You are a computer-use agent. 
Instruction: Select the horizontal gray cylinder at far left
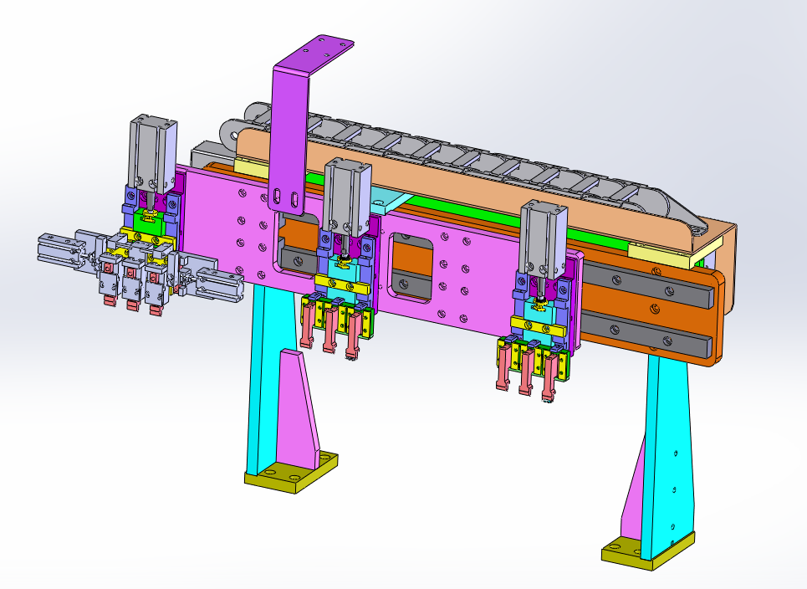coord(63,251)
